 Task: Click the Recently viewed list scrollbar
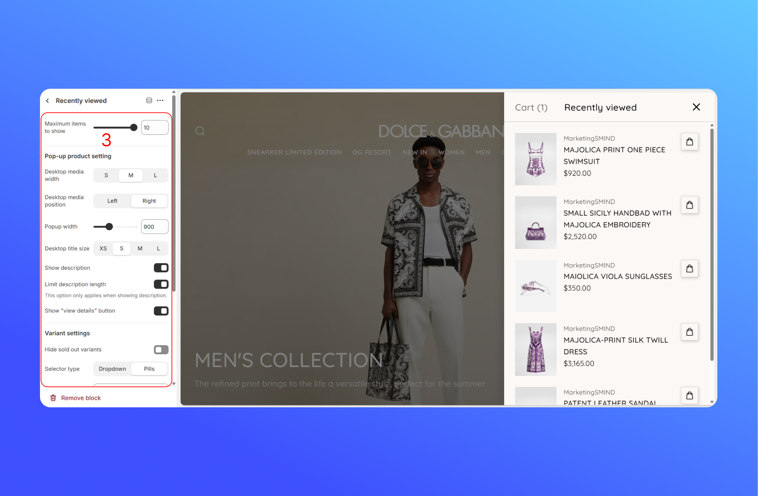pos(712,244)
